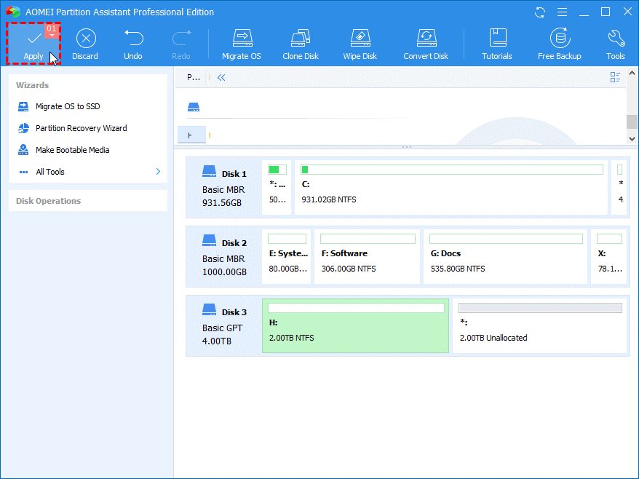Select the F: Software partition

click(x=368, y=256)
